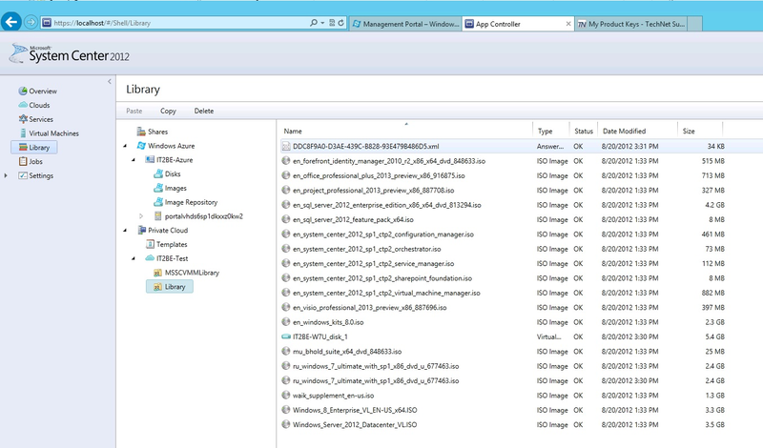Open the Jobs clipboard icon
763x448 pixels.
(x=23, y=161)
